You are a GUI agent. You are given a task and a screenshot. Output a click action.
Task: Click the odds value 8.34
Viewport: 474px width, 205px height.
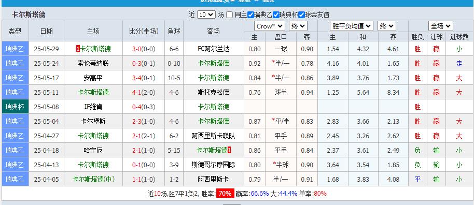click(393, 92)
